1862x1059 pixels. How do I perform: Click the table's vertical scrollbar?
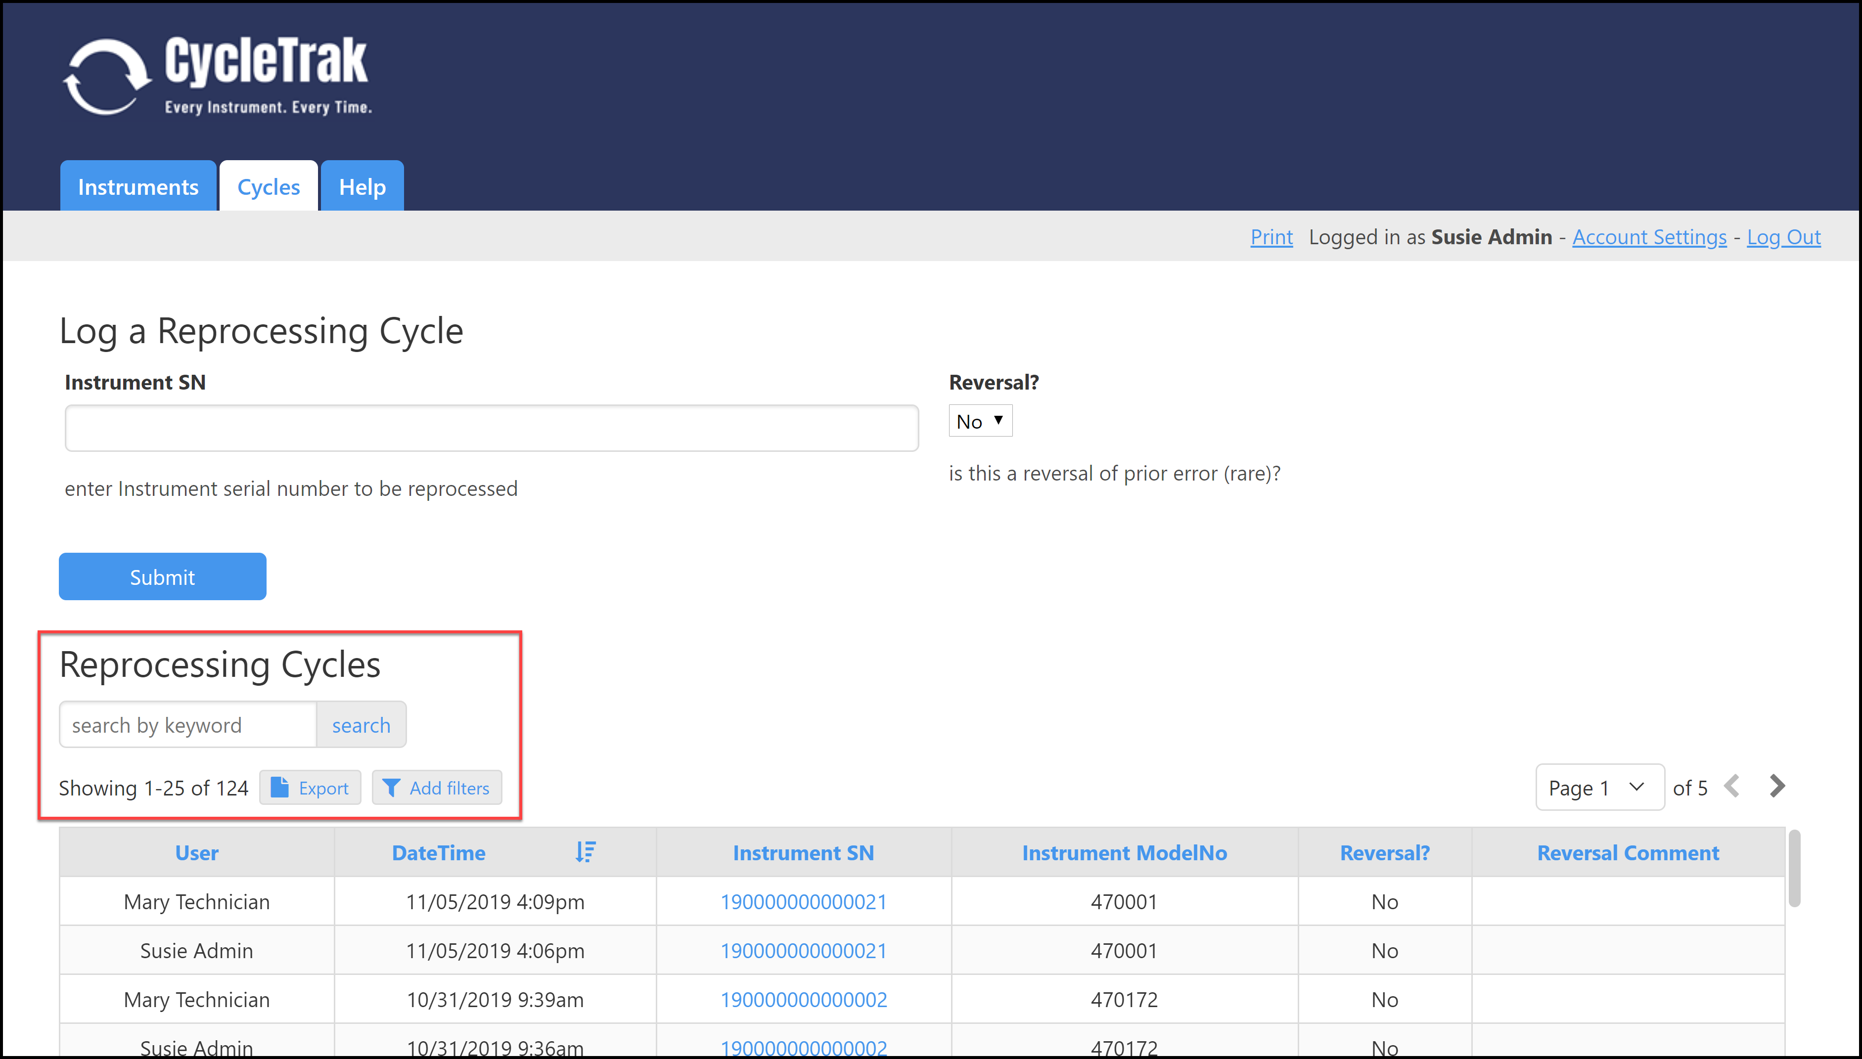tap(1794, 869)
